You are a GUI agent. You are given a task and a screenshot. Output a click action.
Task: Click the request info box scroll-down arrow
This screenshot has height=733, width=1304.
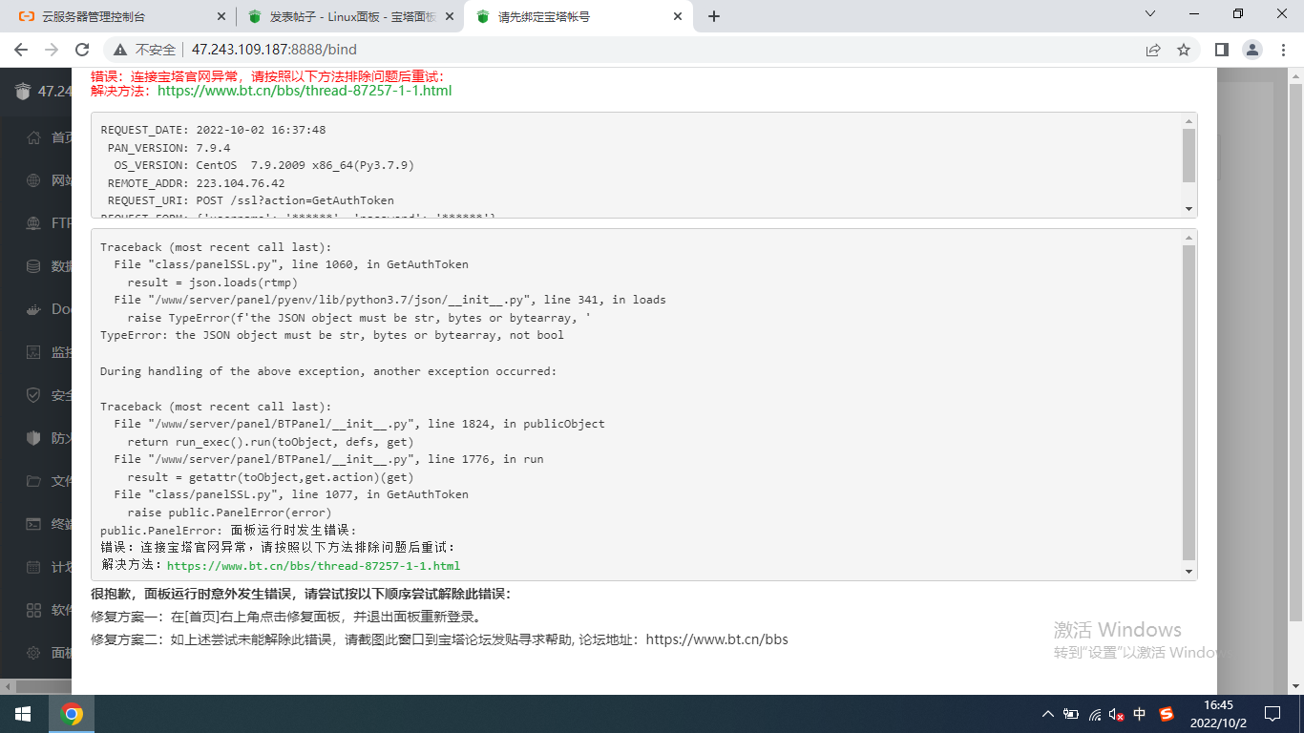(1188, 209)
